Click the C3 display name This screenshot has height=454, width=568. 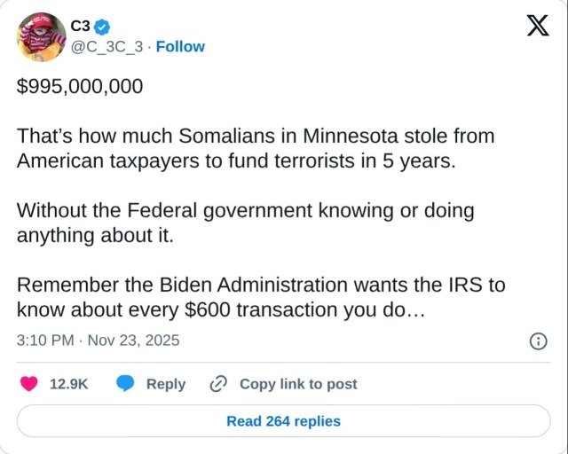[81, 27]
